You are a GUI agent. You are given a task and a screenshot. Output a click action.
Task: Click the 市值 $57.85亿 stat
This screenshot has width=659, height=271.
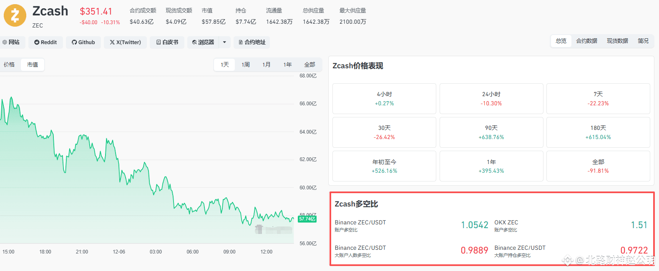[214, 16]
